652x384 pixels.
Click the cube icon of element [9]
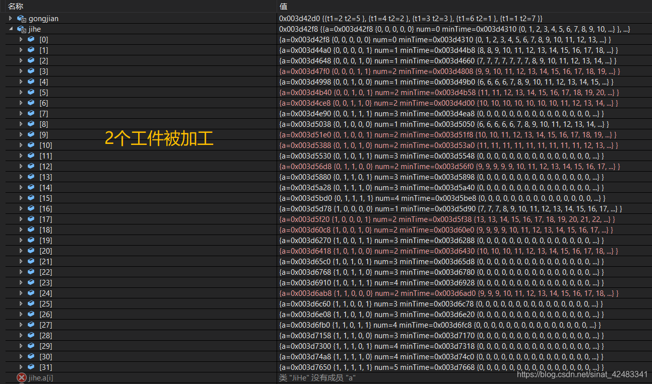(x=31, y=134)
